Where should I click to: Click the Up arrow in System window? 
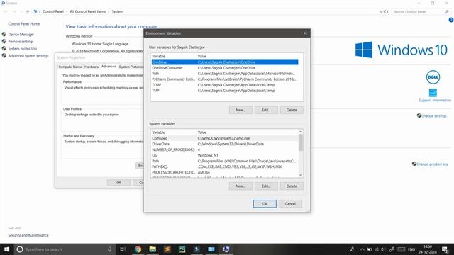click(28, 11)
